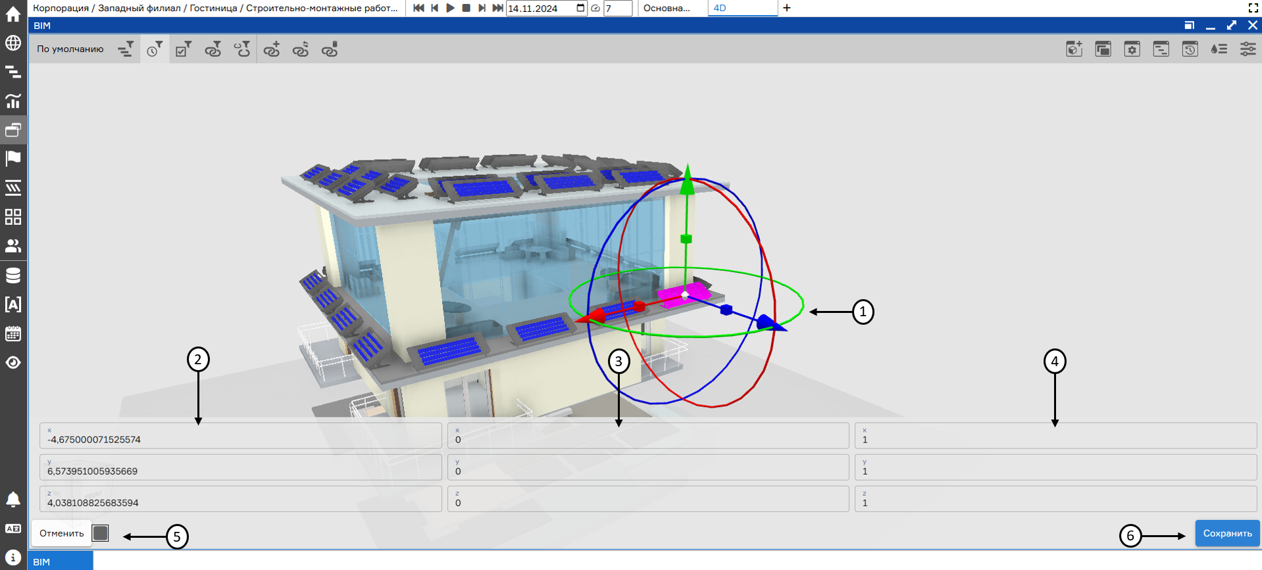
Task: Stop the simulation playback
Action: [x=467, y=8]
